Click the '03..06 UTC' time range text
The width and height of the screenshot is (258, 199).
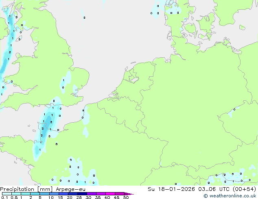pyautogui.click(x=214, y=189)
